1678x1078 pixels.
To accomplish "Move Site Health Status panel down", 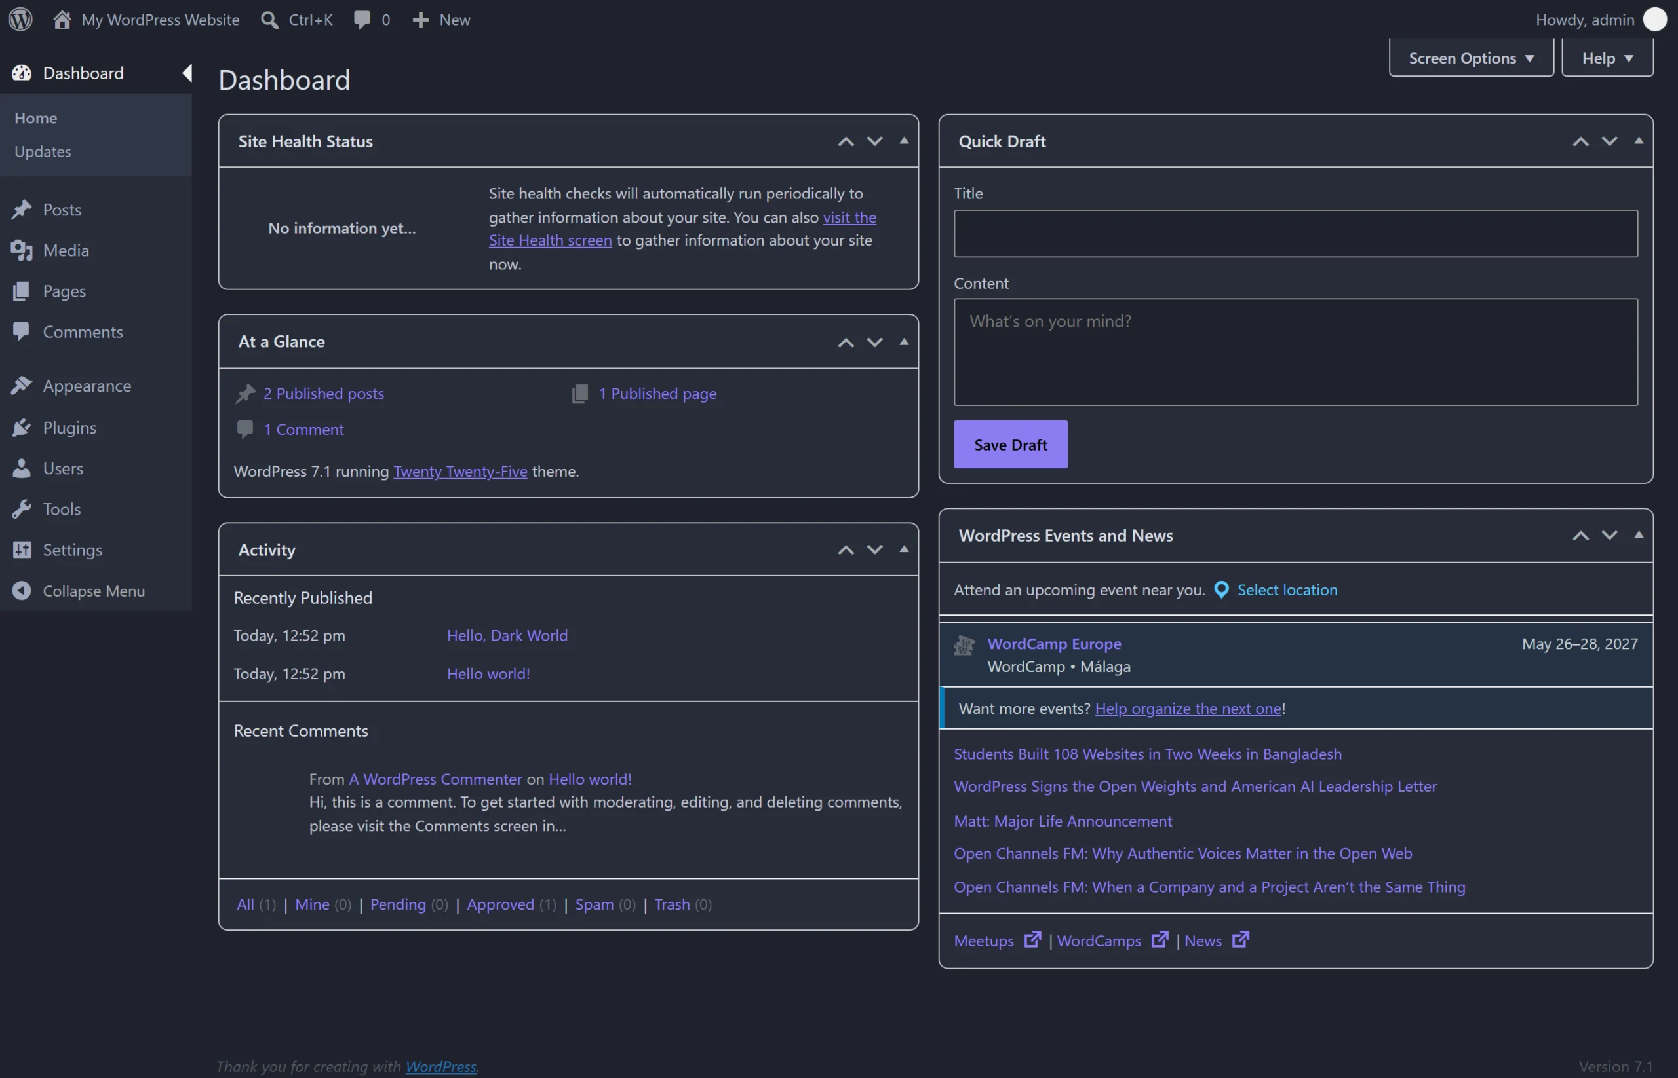I will [x=874, y=141].
